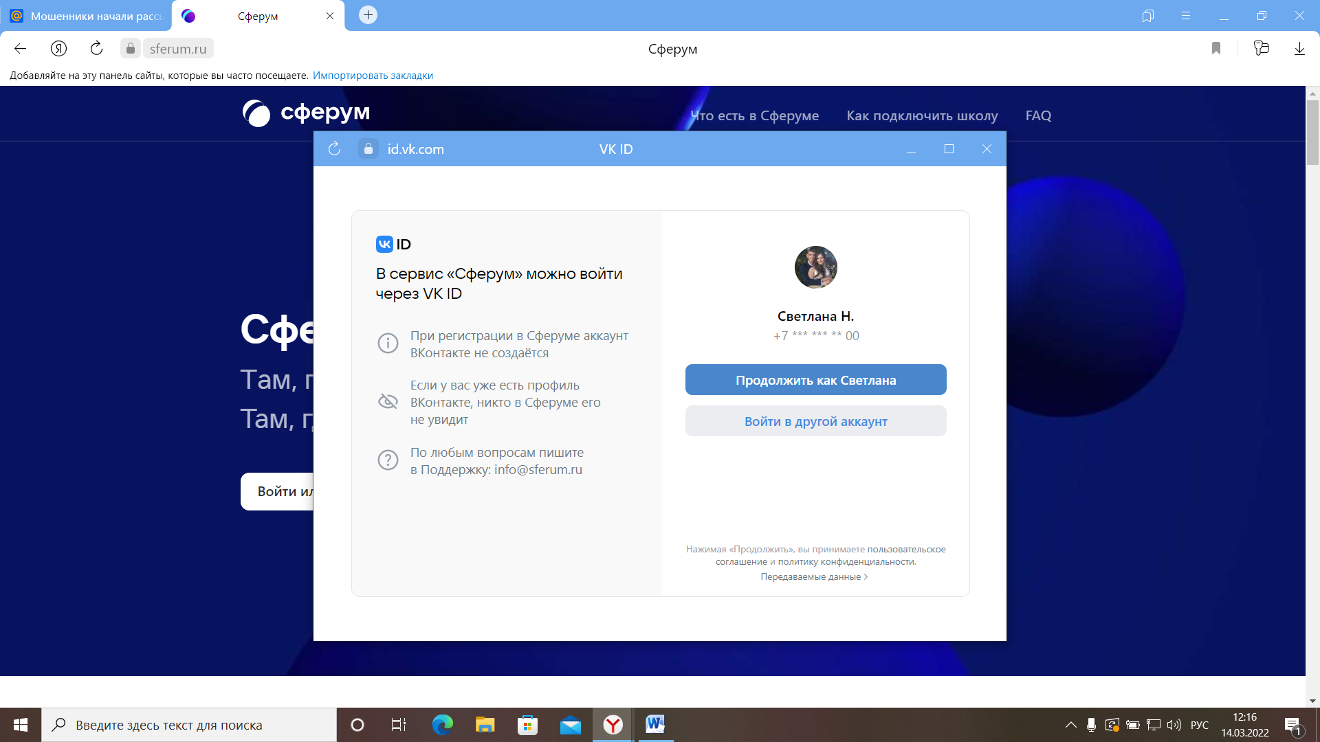This screenshot has height=742, width=1320.
Task: Open Task View in taskbar
Action: click(x=399, y=725)
